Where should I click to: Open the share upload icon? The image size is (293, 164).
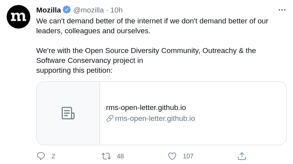pos(242,156)
